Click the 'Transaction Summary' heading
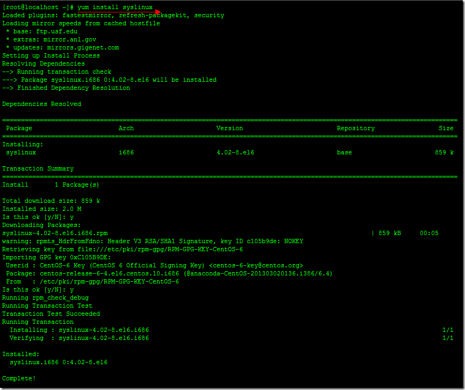Image resolution: width=465 pixels, height=390 pixels. click(x=38, y=168)
